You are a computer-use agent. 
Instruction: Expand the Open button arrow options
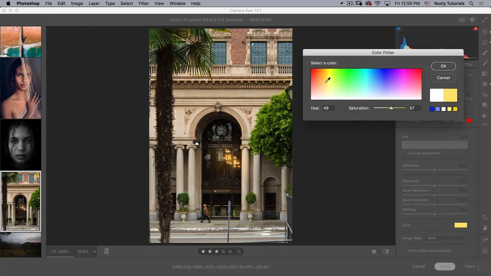tap(481, 266)
